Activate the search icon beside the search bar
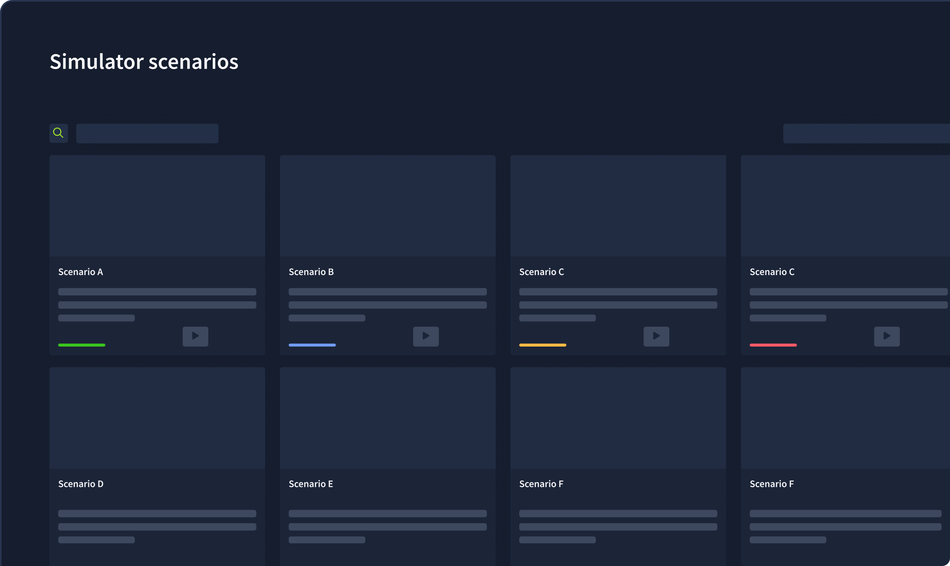This screenshot has width=950, height=566. (58, 133)
